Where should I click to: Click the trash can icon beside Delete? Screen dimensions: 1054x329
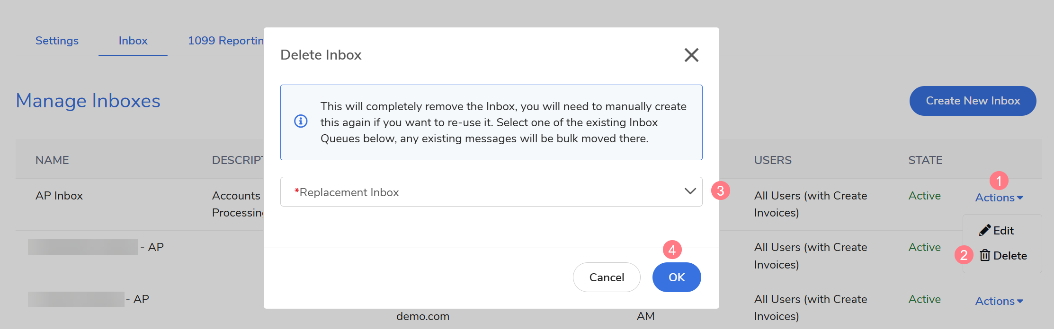[985, 256]
